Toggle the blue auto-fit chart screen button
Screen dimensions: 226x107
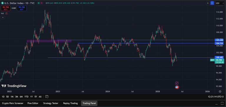click(x=212, y=3)
